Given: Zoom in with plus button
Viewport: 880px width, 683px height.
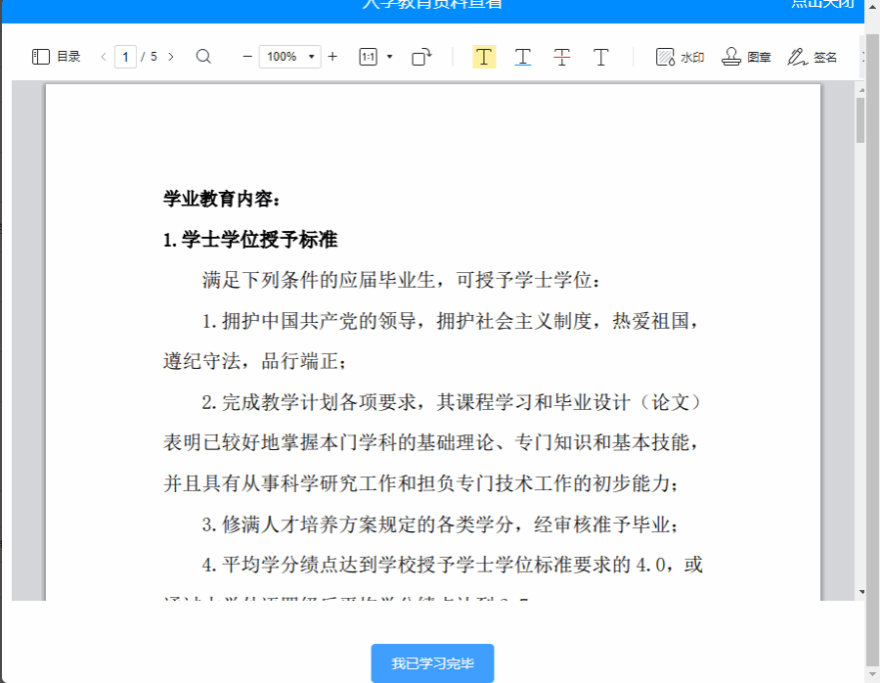Looking at the screenshot, I should (332, 57).
